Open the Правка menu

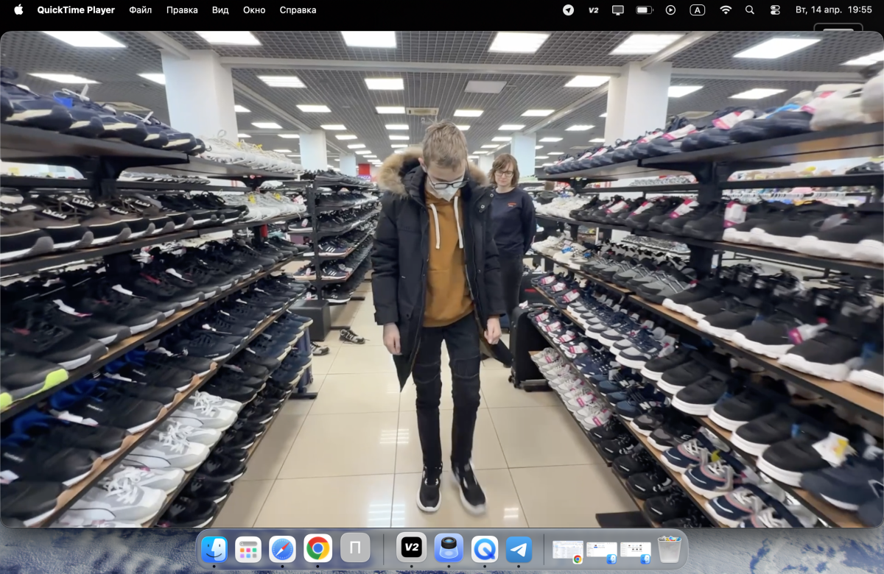pos(182,10)
